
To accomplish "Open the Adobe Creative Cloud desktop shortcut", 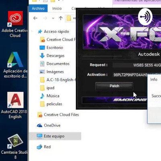I will (15, 24).
